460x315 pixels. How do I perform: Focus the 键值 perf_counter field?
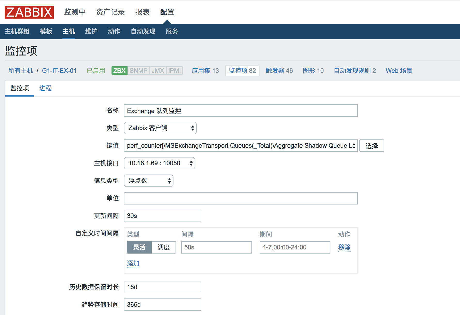[x=241, y=146]
